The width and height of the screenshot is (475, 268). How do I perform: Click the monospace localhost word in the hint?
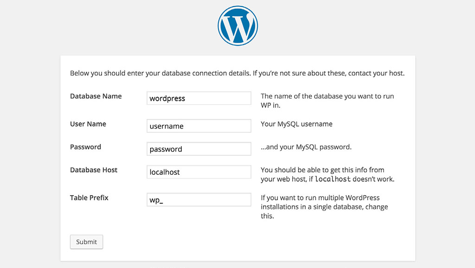tap(333, 179)
